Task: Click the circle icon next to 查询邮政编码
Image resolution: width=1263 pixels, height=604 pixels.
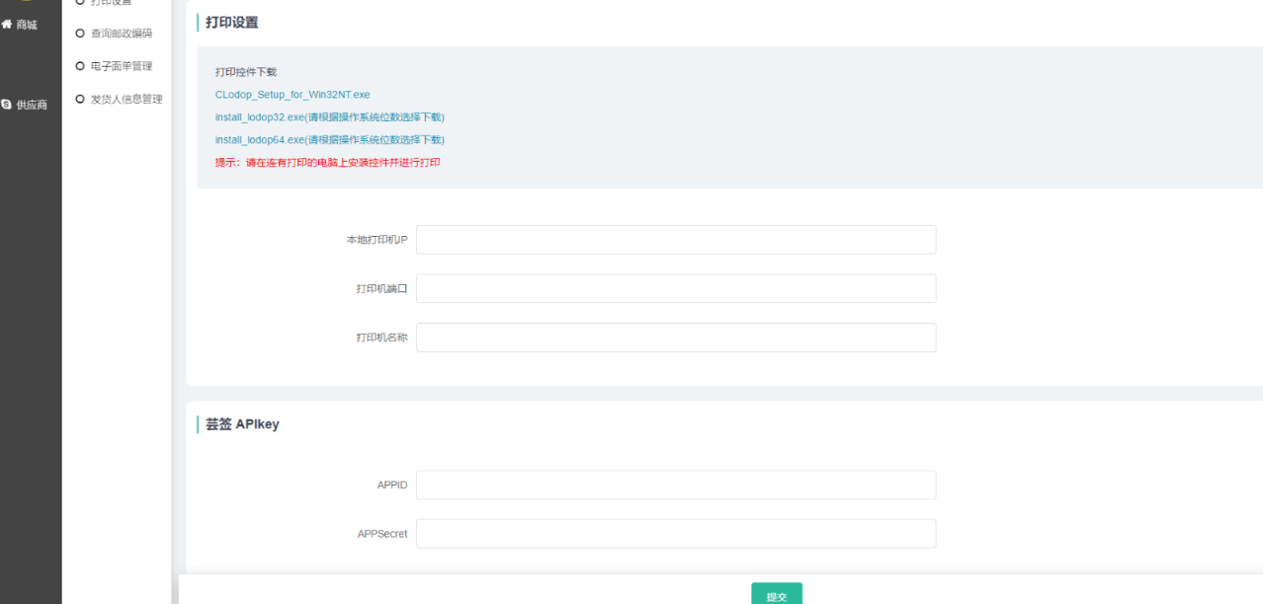Action: pyautogui.click(x=80, y=34)
